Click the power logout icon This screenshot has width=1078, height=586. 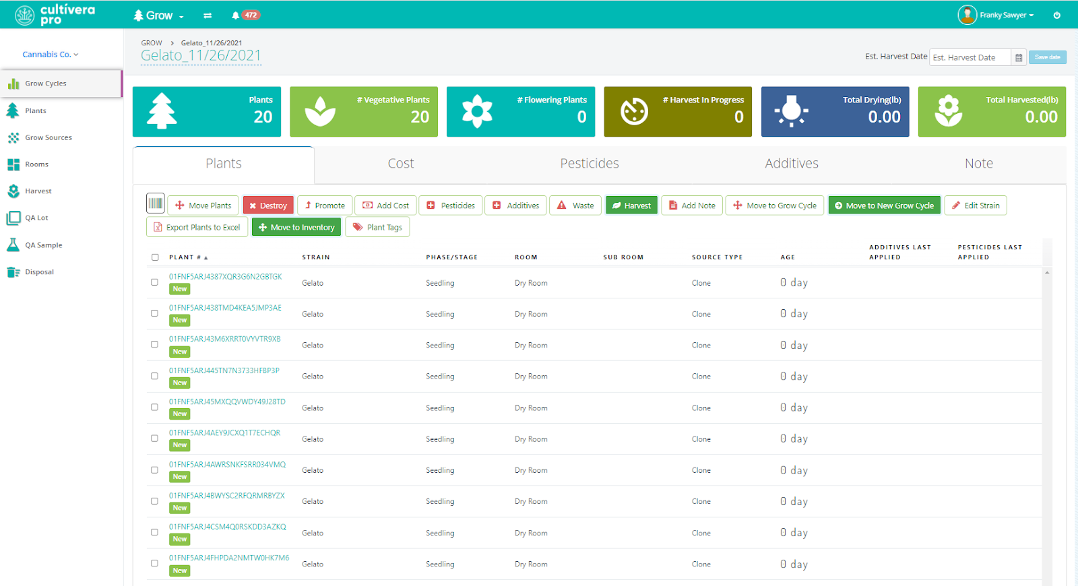[1056, 15]
